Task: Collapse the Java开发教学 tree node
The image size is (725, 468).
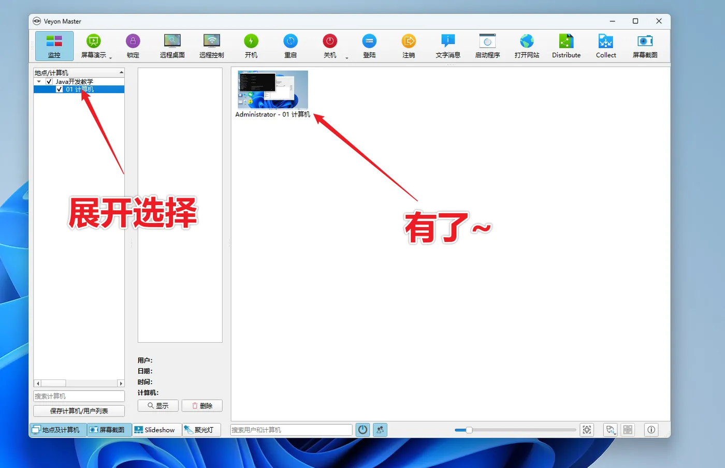Action: [39, 81]
